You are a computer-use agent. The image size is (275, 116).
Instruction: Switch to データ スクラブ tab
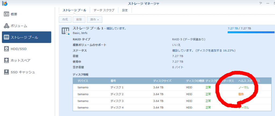(104, 10)
